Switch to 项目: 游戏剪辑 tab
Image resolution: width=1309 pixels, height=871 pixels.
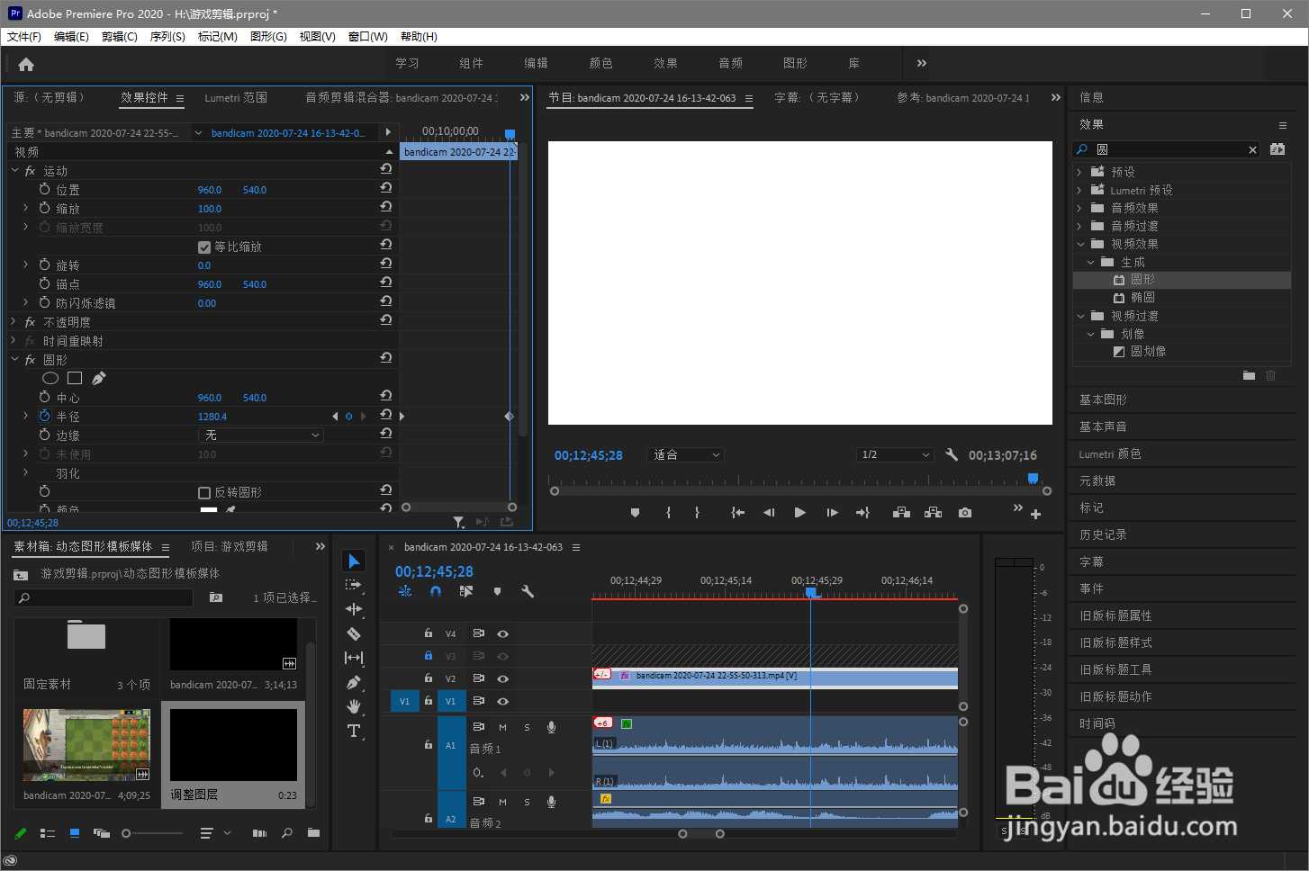(x=230, y=546)
